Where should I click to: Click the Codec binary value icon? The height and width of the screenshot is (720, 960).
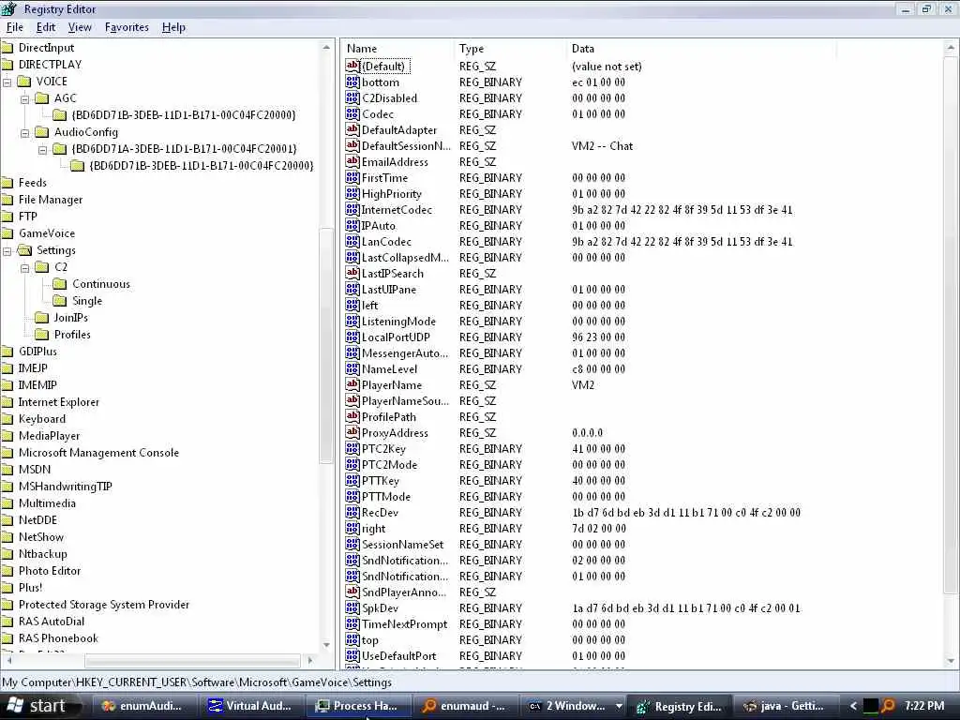352,113
